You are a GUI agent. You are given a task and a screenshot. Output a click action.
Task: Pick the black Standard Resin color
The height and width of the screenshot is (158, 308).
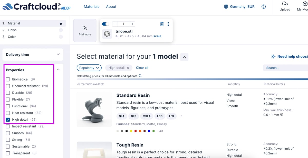[127, 131]
